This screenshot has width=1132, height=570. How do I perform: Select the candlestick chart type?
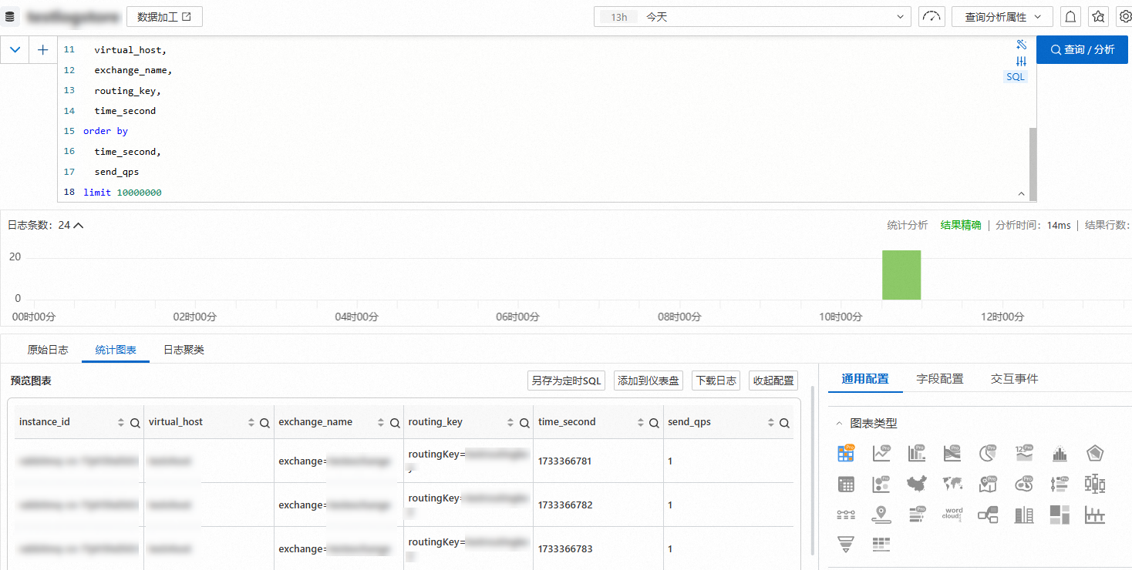(1096, 484)
